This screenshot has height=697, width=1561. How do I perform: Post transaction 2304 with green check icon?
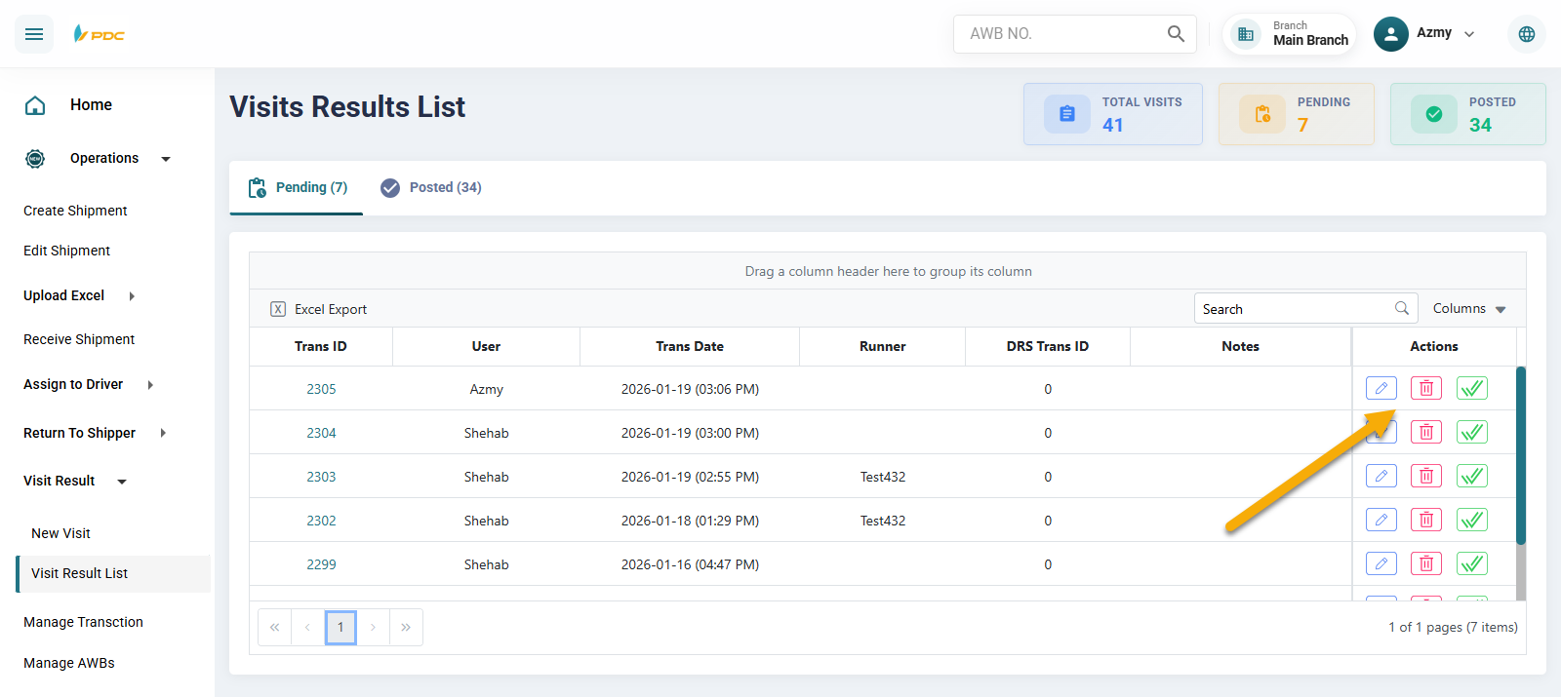[1472, 432]
